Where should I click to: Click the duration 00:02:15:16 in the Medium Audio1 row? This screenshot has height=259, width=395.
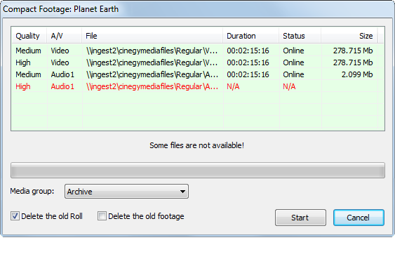pos(248,74)
